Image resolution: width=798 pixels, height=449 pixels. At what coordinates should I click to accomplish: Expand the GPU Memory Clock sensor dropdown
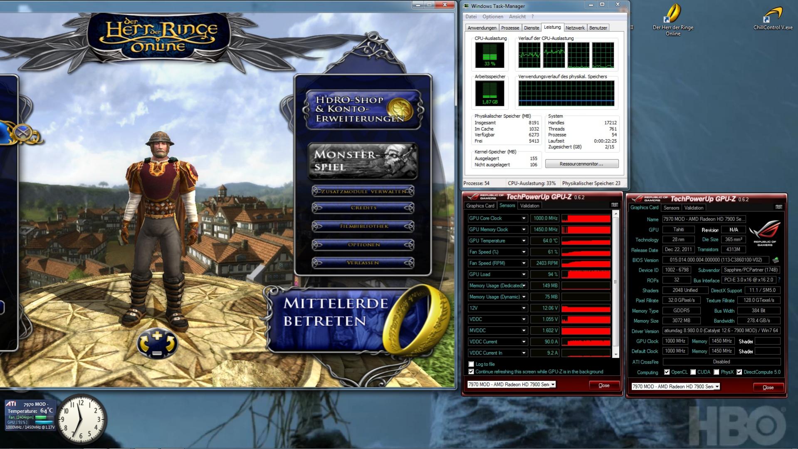coord(524,230)
